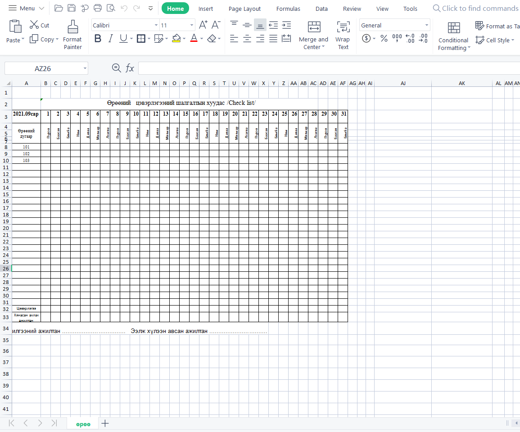Click the Save icon in quick access toolbar
Screen dimensions: 520x432
(x=71, y=8)
